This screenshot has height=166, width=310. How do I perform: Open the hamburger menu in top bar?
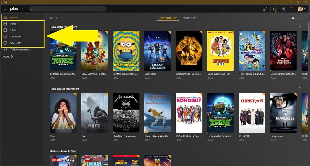(5, 9)
